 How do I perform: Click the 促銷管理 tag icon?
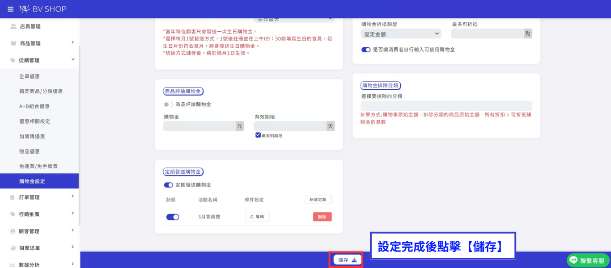(13, 60)
